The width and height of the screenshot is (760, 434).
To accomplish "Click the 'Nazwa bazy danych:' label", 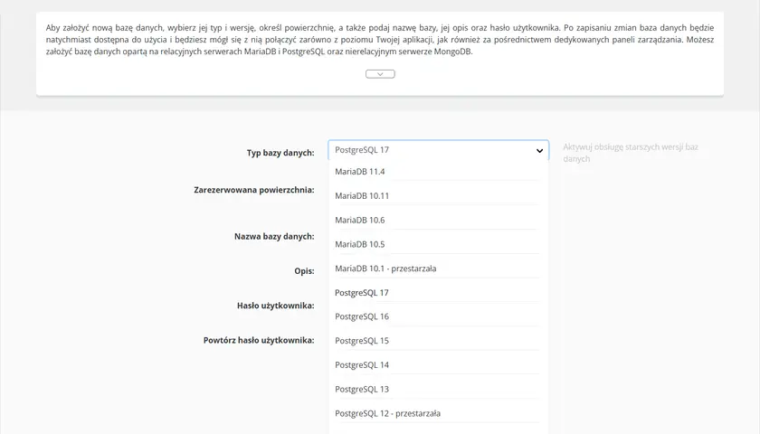I will pos(274,236).
